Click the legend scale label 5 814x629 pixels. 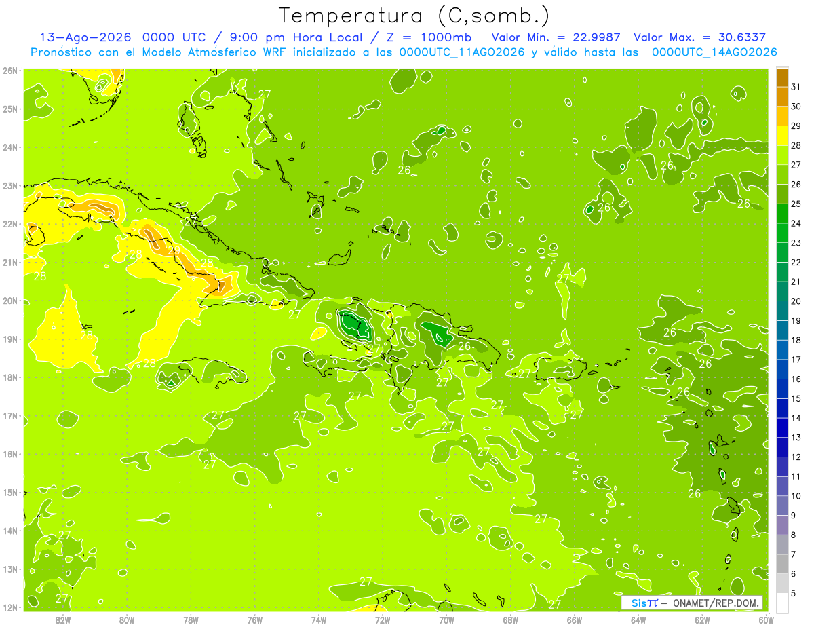[x=794, y=593]
